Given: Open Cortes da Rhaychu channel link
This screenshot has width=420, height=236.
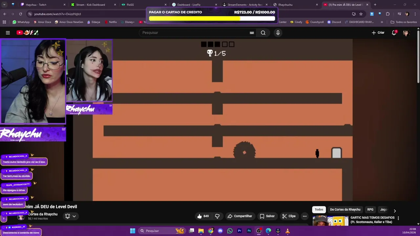Looking at the screenshot, I should click(x=43, y=214).
